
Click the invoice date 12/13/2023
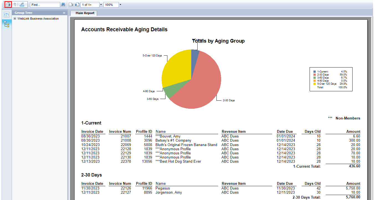(90, 161)
